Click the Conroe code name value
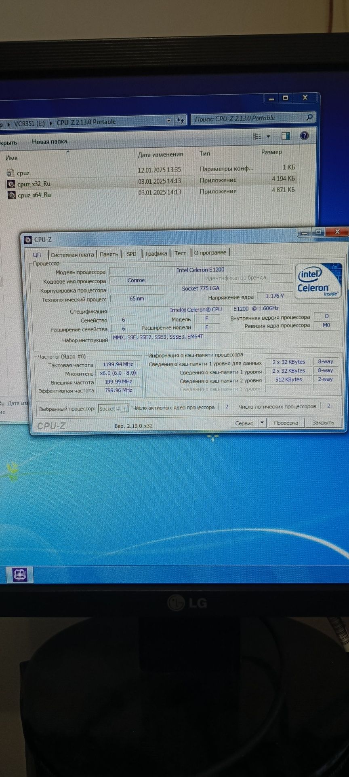Viewport: 349px width, 777px height. coord(136,280)
